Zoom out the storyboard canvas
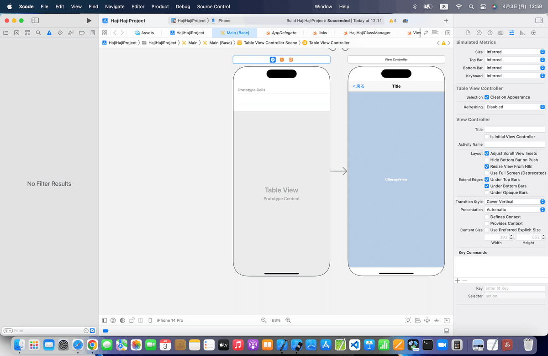Viewport: 548px width, 356px height. 263,320
